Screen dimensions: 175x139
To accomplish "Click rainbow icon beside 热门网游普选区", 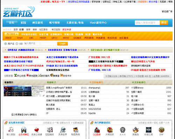I will [x=92, y=123].
